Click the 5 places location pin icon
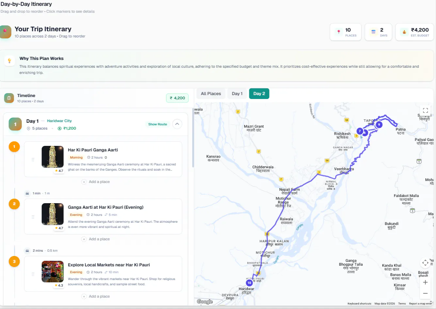Viewport: 436px width, 309px height. [28, 129]
